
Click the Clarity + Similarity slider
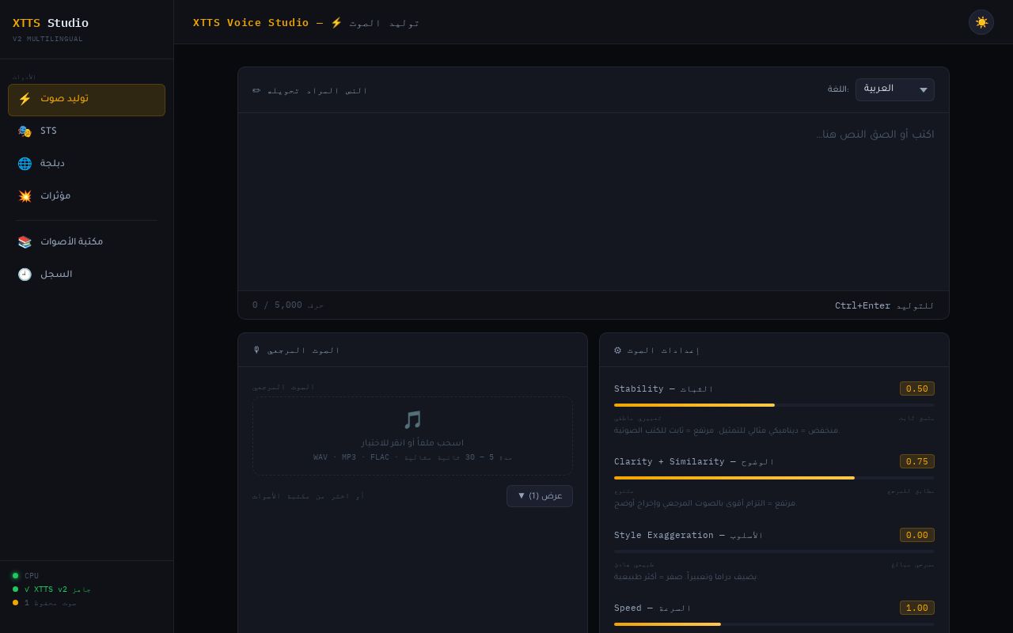click(774, 478)
